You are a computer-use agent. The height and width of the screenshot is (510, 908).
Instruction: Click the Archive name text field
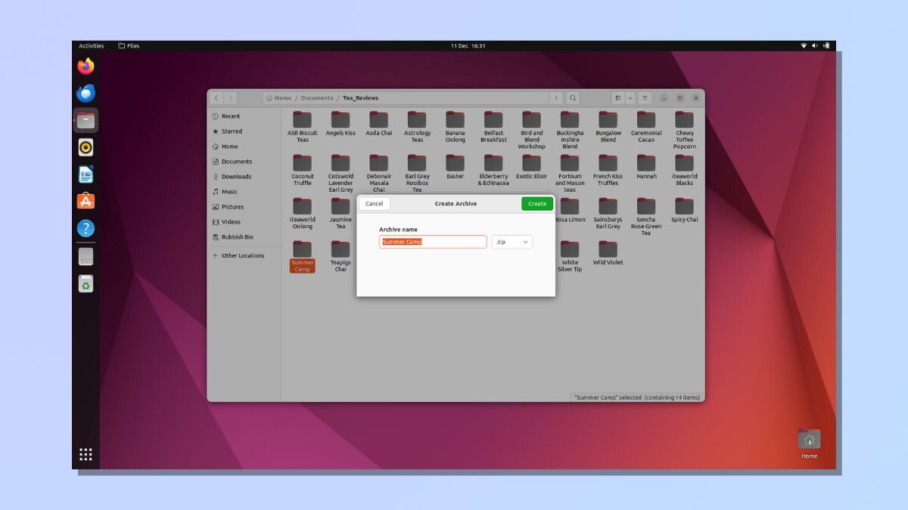433,242
